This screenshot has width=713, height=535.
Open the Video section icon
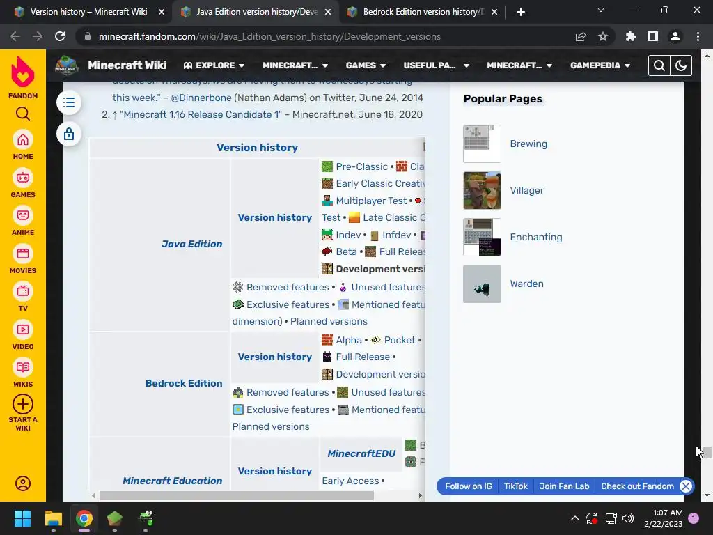point(23,329)
